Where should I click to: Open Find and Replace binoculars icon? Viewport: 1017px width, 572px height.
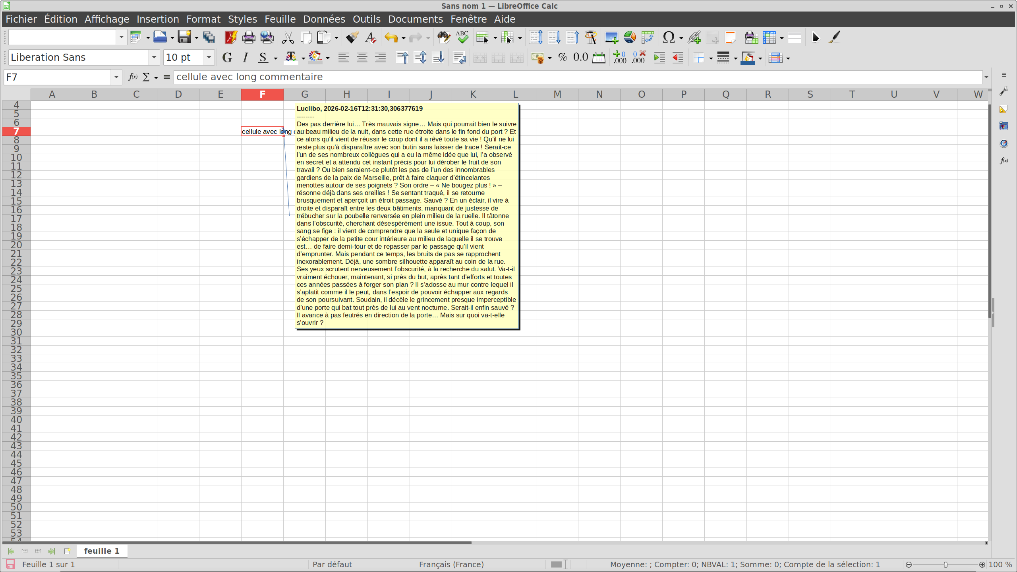443,37
